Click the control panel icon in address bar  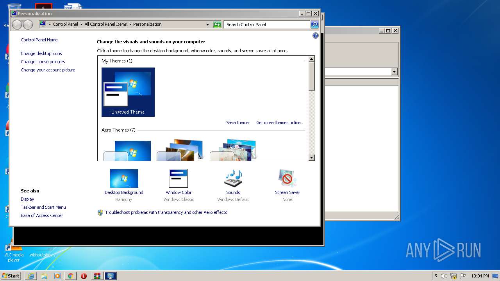coord(43,24)
